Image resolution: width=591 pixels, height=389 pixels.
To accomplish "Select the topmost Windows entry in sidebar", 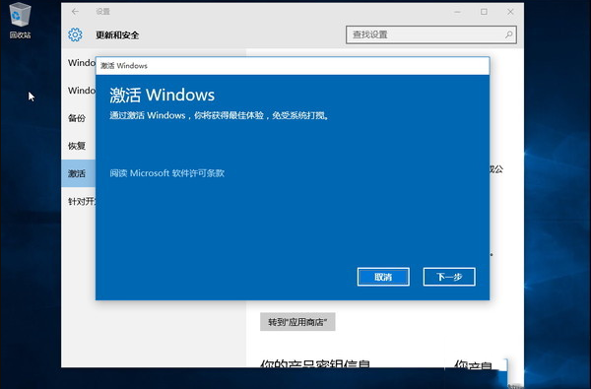I will tap(82, 63).
